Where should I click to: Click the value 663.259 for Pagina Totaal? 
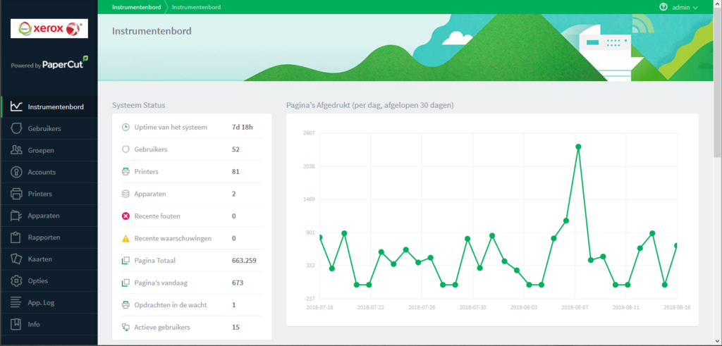pyautogui.click(x=244, y=261)
